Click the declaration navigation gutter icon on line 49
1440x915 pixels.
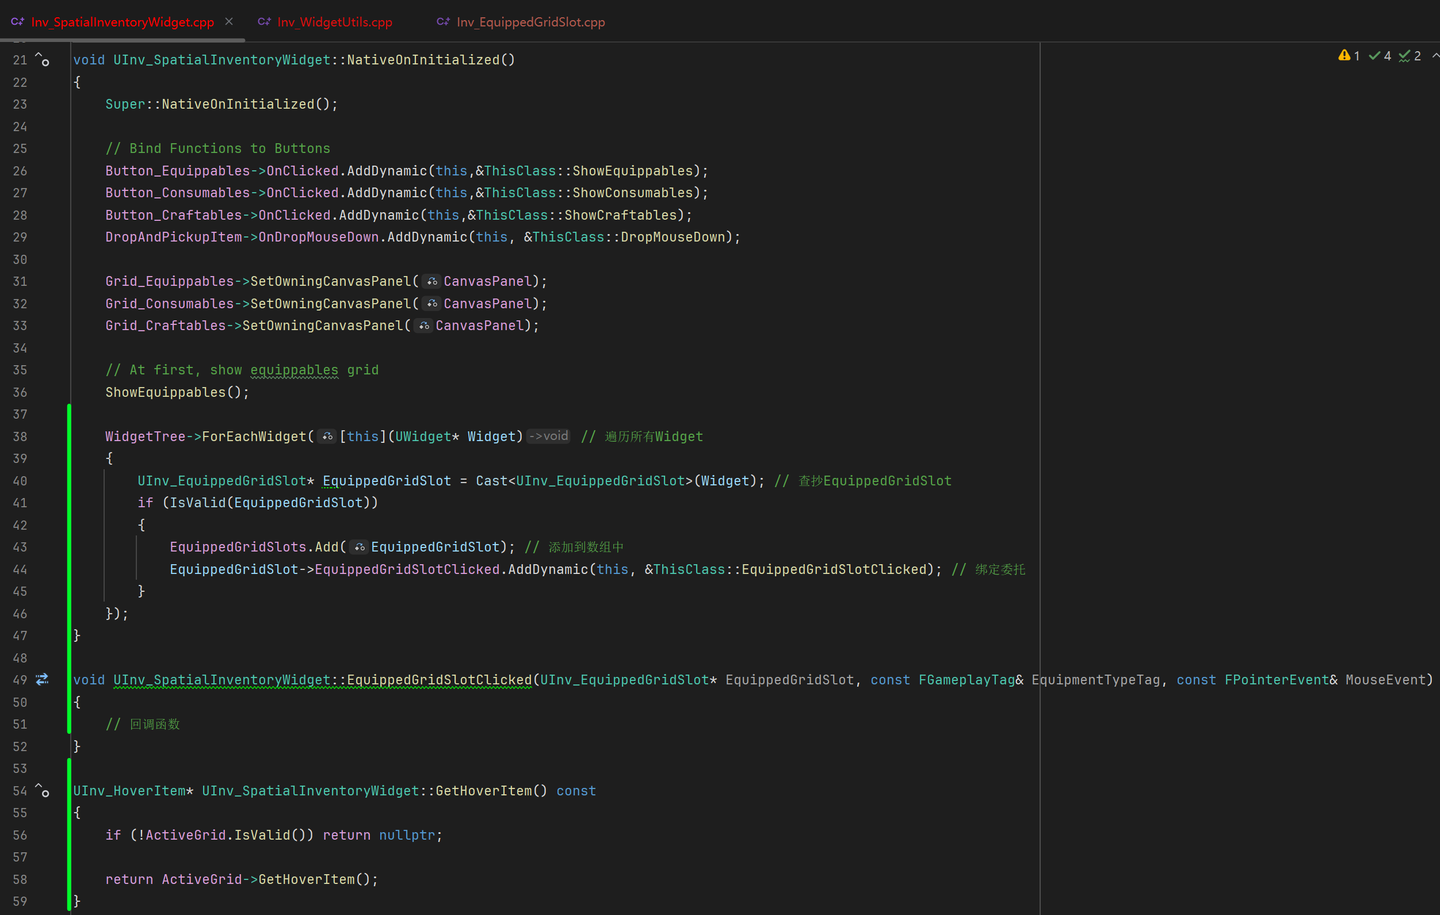(x=42, y=680)
